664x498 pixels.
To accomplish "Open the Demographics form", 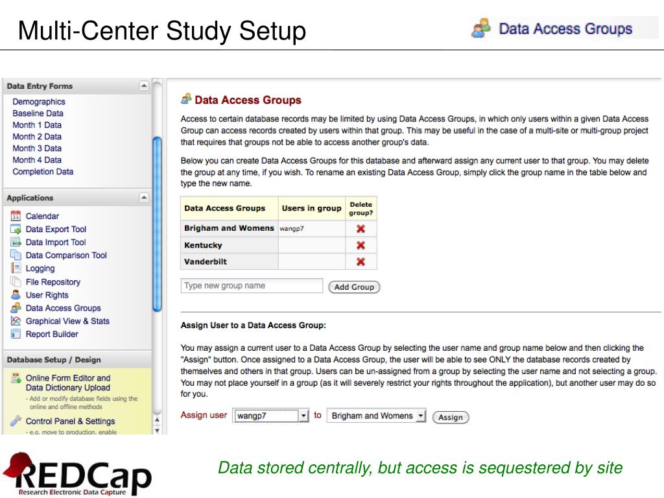I will click(39, 102).
